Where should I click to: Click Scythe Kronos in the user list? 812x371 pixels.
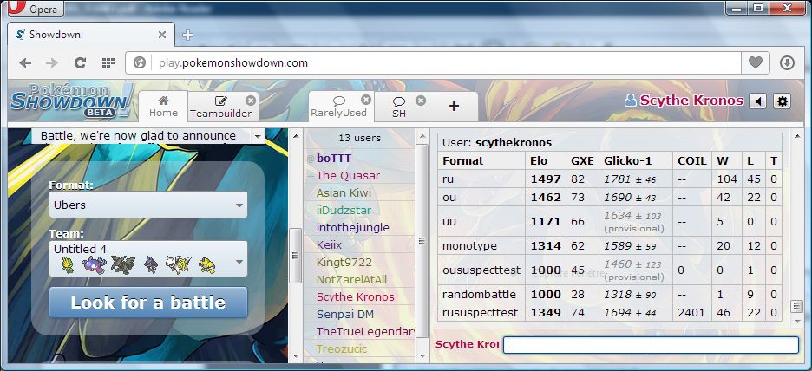point(356,297)
